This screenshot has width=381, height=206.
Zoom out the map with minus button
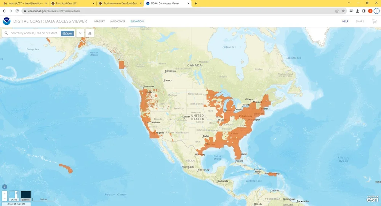point(5,198)
